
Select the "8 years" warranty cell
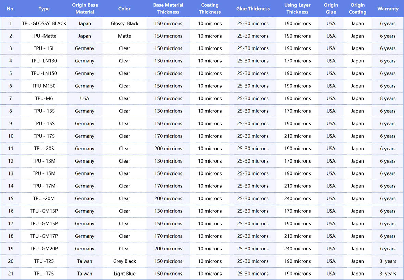pos(388,98)
